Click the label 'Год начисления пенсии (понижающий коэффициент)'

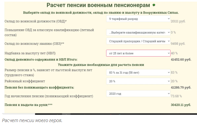click(49, 96)
